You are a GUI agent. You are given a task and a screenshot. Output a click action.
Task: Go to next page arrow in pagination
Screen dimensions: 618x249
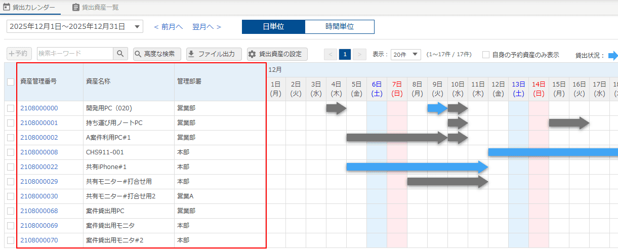359,55
